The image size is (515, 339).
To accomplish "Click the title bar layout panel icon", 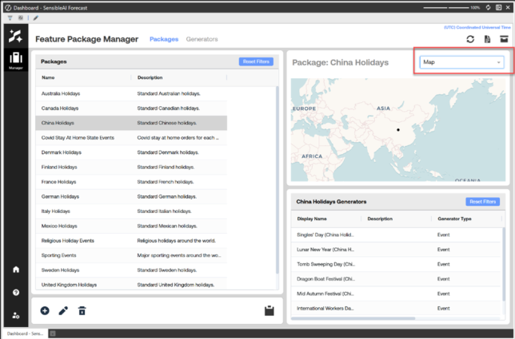I will click(498, 7).
